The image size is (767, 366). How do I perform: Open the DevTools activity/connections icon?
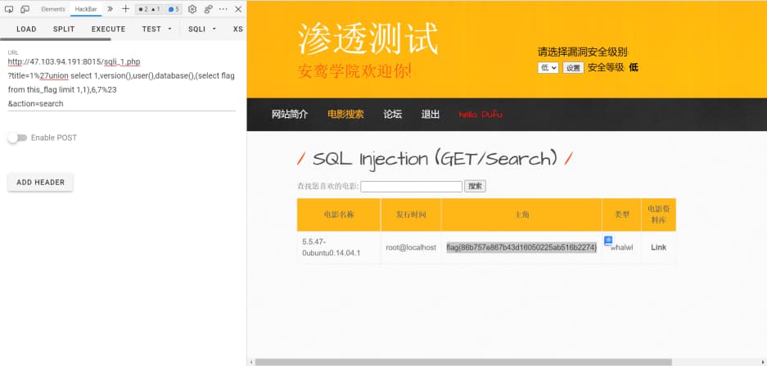tap(208, 9)
